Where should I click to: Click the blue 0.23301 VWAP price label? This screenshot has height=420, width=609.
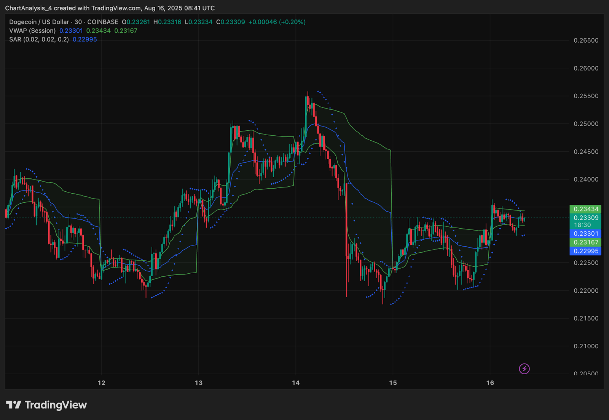585,233
